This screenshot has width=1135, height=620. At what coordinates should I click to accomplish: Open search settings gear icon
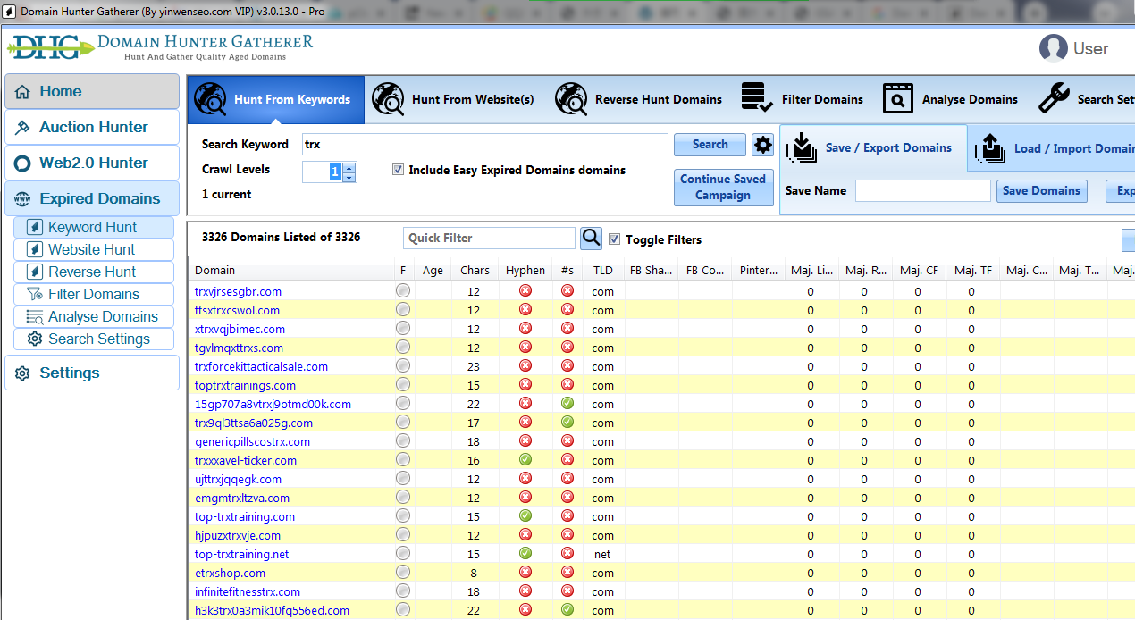pyautogui.click(x=762, y=145)
